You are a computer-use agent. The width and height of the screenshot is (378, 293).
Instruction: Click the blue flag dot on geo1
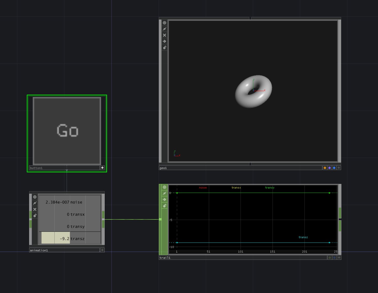pos(334,168)
